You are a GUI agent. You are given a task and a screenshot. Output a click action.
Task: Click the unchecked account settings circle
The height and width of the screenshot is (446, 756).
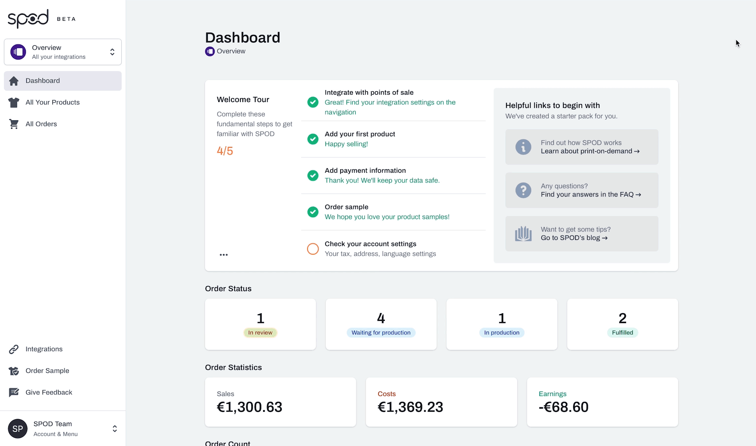click(313, 249)
